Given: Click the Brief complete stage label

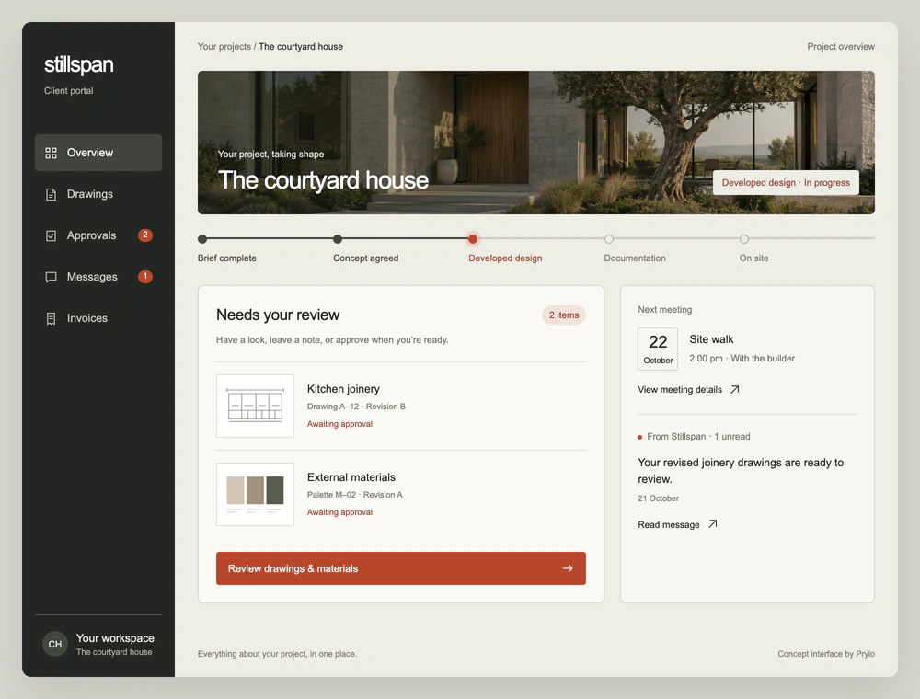Looking at the screenshot, I should 227,258.
